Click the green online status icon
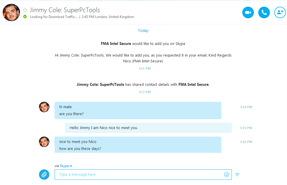Image resolution: width=287 pixels, height=185 pixels. [25, 17]
